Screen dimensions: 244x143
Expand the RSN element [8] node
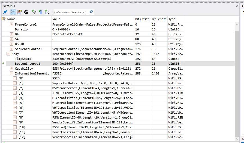[15, 117]
